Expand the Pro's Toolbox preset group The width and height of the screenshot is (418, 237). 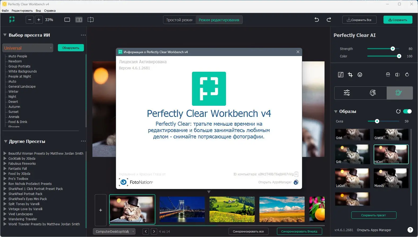pos(5,179)
